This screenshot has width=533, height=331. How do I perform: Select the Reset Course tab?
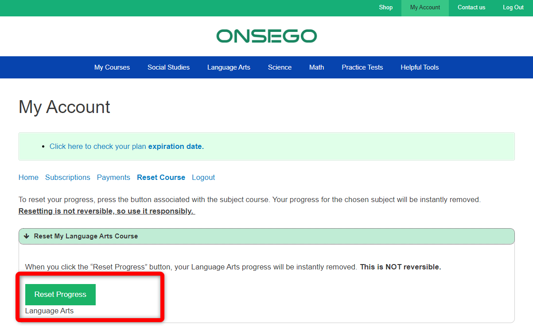[161, 177]
